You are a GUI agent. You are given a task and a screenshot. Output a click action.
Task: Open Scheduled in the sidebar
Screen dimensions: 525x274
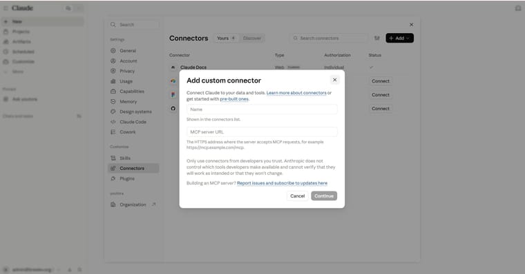click(x=43, y=52)
